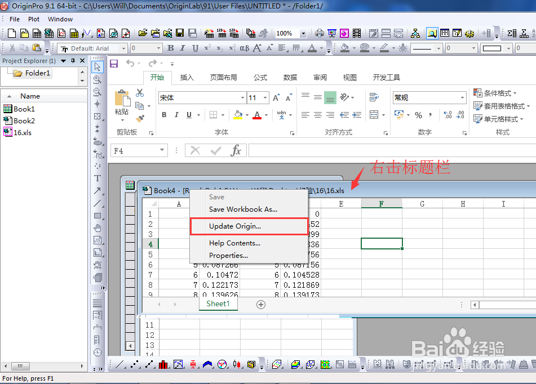
Task: Select Folder1 in the project tree
Action: 33,73
